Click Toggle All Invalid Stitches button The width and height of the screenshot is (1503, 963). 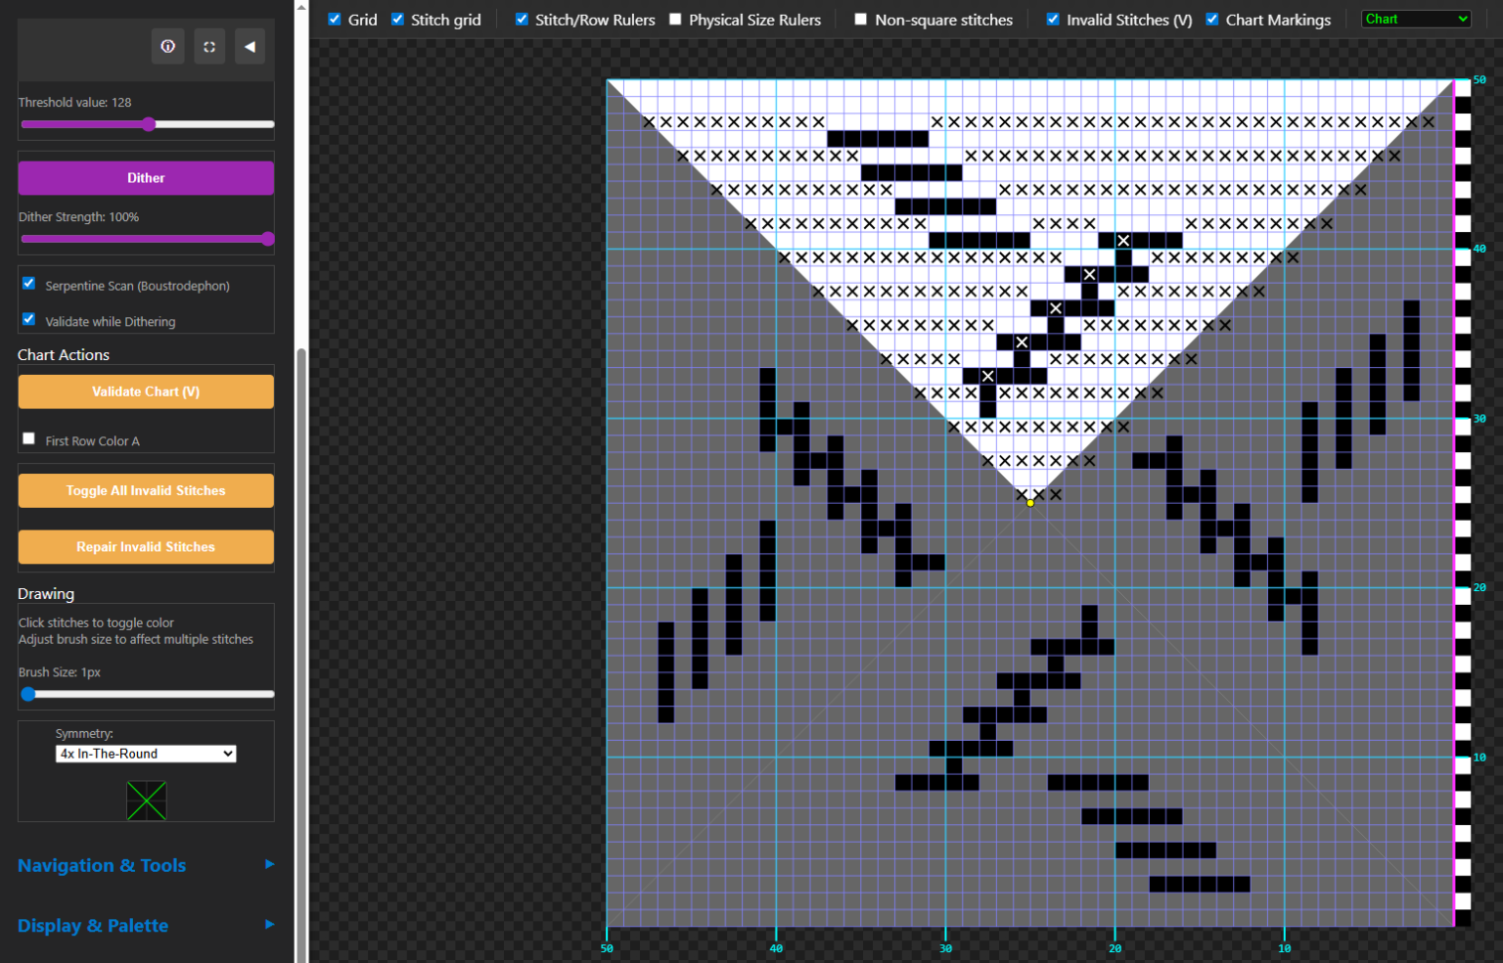[146, 490]
